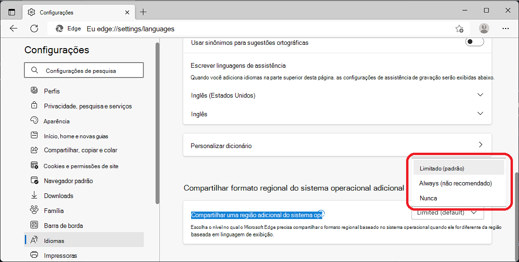
Task: Click the Barra de borda icon
Action: tap(34, 225)
